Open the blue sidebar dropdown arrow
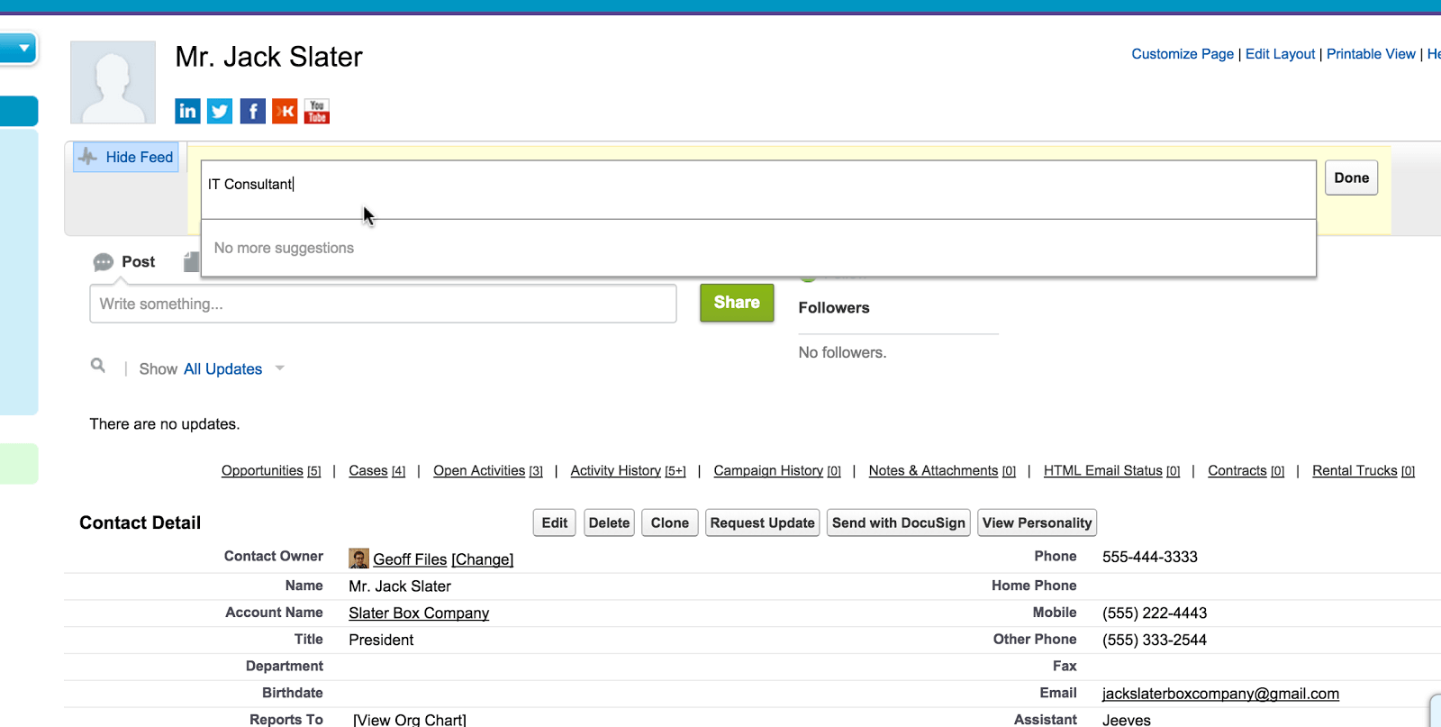The height and width of the screenshot is (727, 1441). click(x=23, y=48)
